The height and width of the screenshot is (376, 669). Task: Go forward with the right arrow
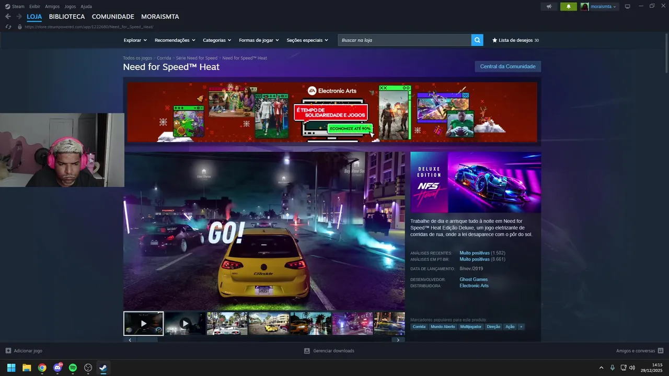click(19, 17)
